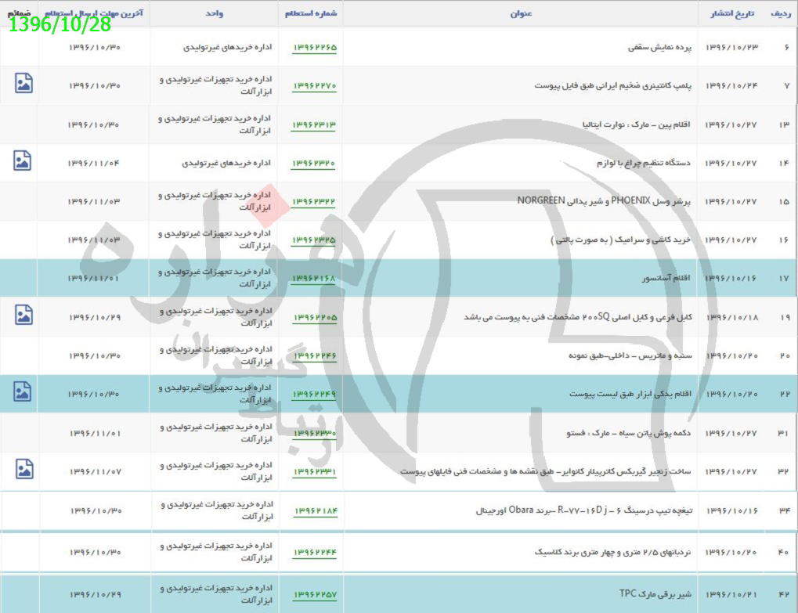Open inquiry number 13962265 link
The width and height of the screenshot is (798, 613).
(x=314, y=47)
